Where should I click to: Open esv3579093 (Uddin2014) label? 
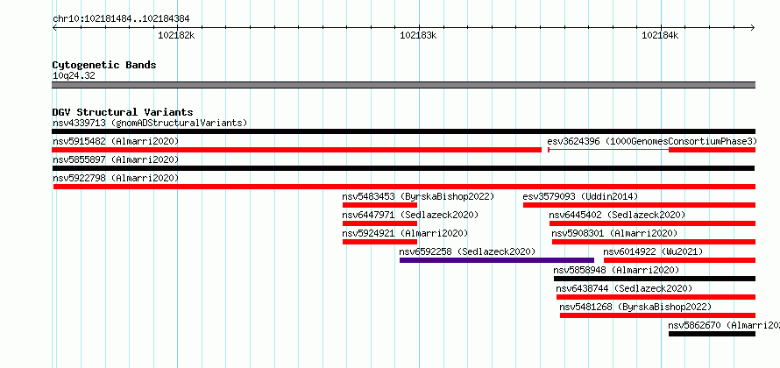[580, 196]
